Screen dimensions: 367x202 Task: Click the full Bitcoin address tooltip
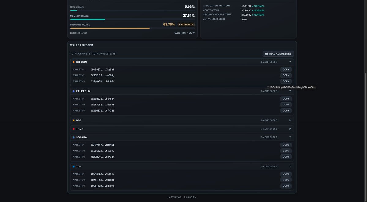(292, 87)
